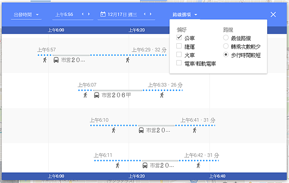Image resolution: width=289 pixels, height=183 pixels.
Task: Click bus icon in the 上午5:57 route
Action: [56, 60]
